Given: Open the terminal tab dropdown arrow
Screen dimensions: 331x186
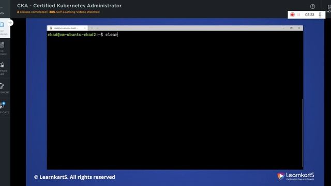Looking at the screenshot, I should point(97,28).
